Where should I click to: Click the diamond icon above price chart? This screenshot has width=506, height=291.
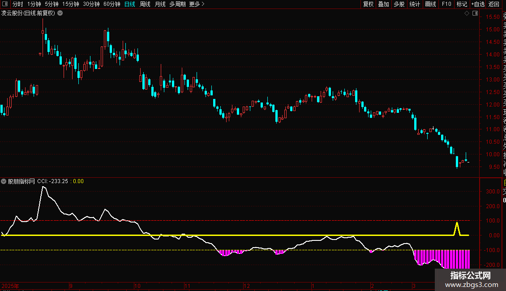coord(467,13)
